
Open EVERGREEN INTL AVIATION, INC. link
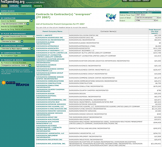click(x=51, y=144)
